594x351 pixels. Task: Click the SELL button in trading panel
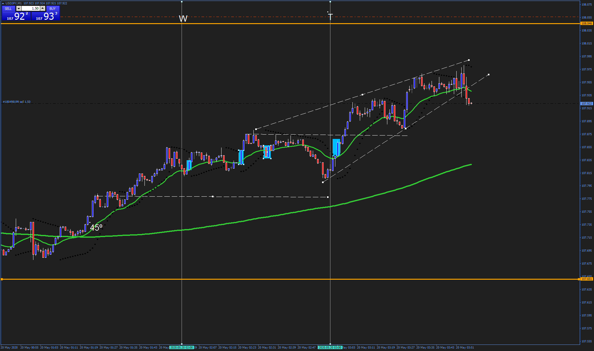8,9
